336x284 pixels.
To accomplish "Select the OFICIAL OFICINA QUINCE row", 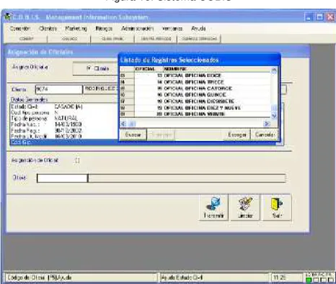I will pos(195,95).
